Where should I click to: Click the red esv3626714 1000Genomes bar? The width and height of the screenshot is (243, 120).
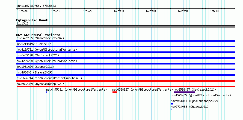(126, 81)
